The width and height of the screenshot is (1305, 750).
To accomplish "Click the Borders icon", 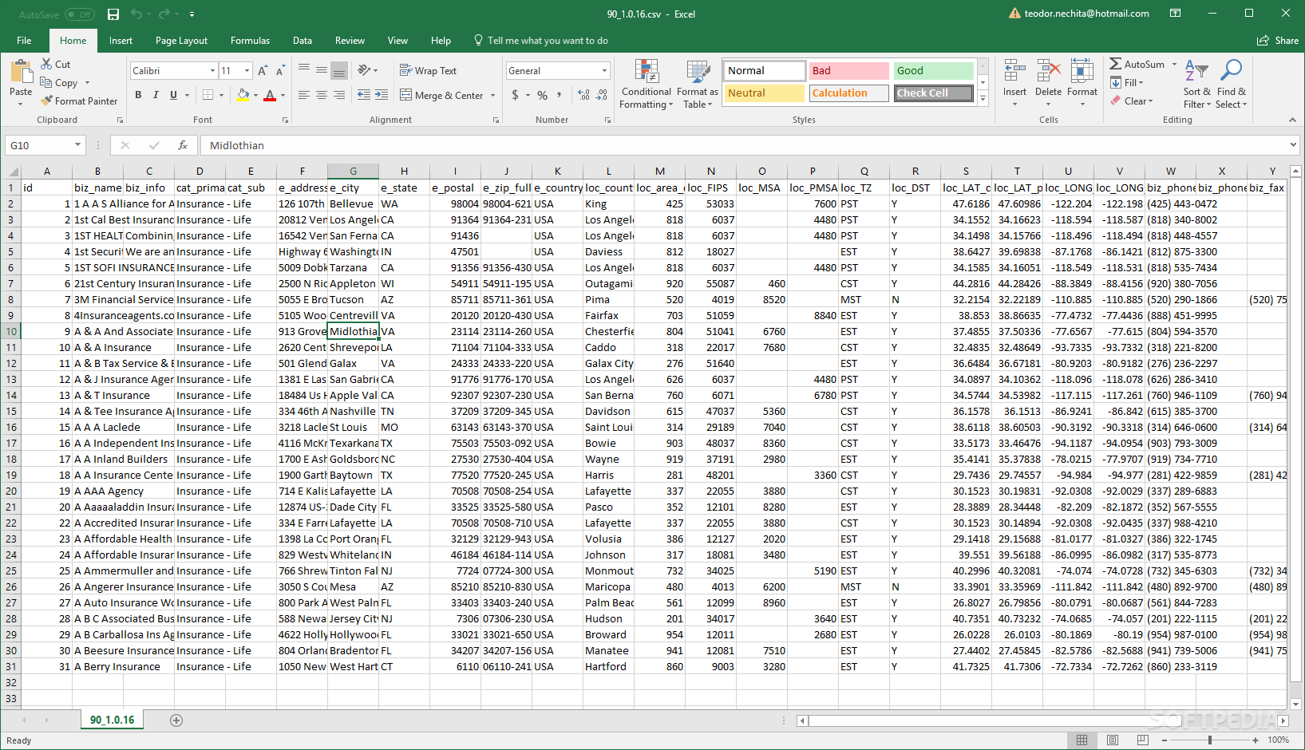I will [x=208, y=95].
